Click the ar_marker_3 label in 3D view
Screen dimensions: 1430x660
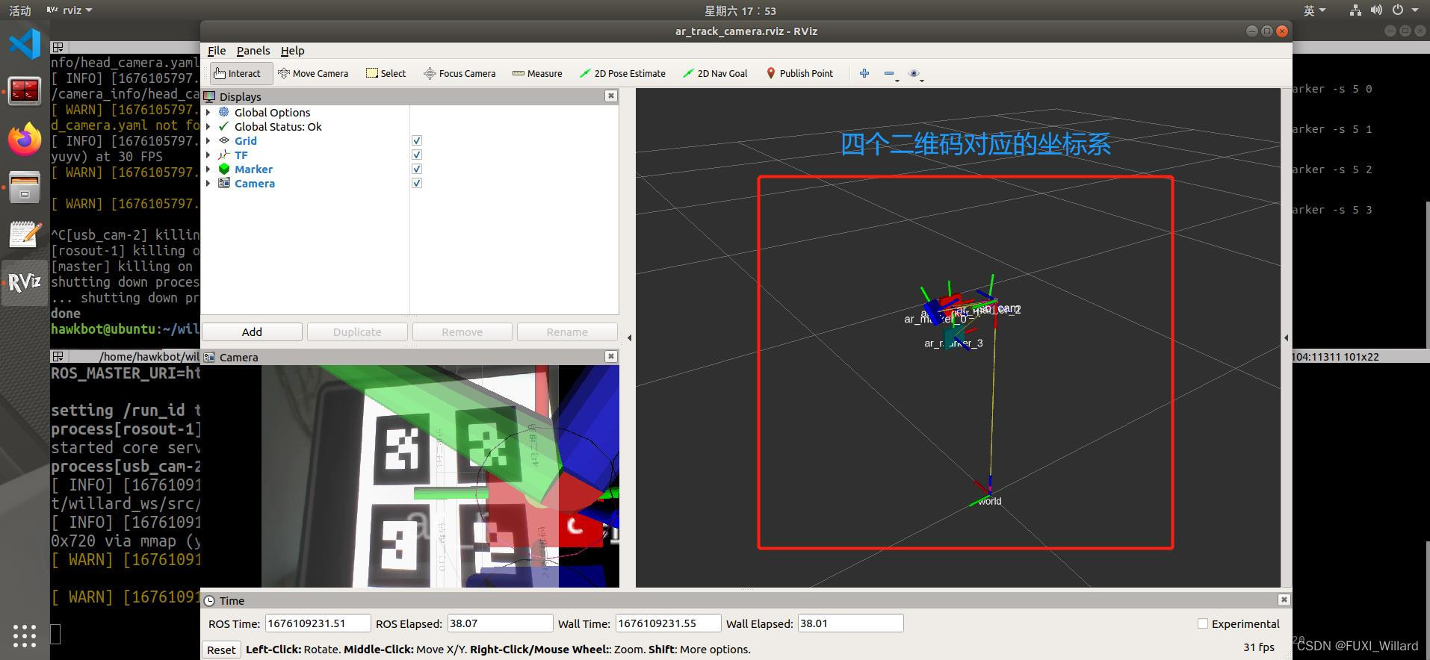tap(953, 343)
